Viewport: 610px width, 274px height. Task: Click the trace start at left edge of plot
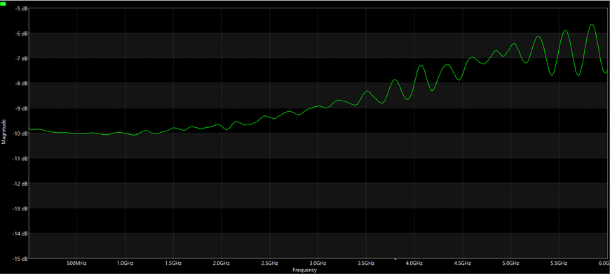(30, 128)
